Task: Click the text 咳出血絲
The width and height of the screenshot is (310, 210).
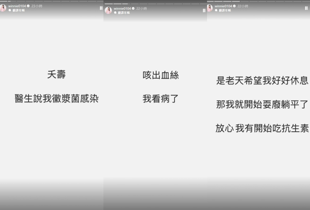Action: pos(161,75)
